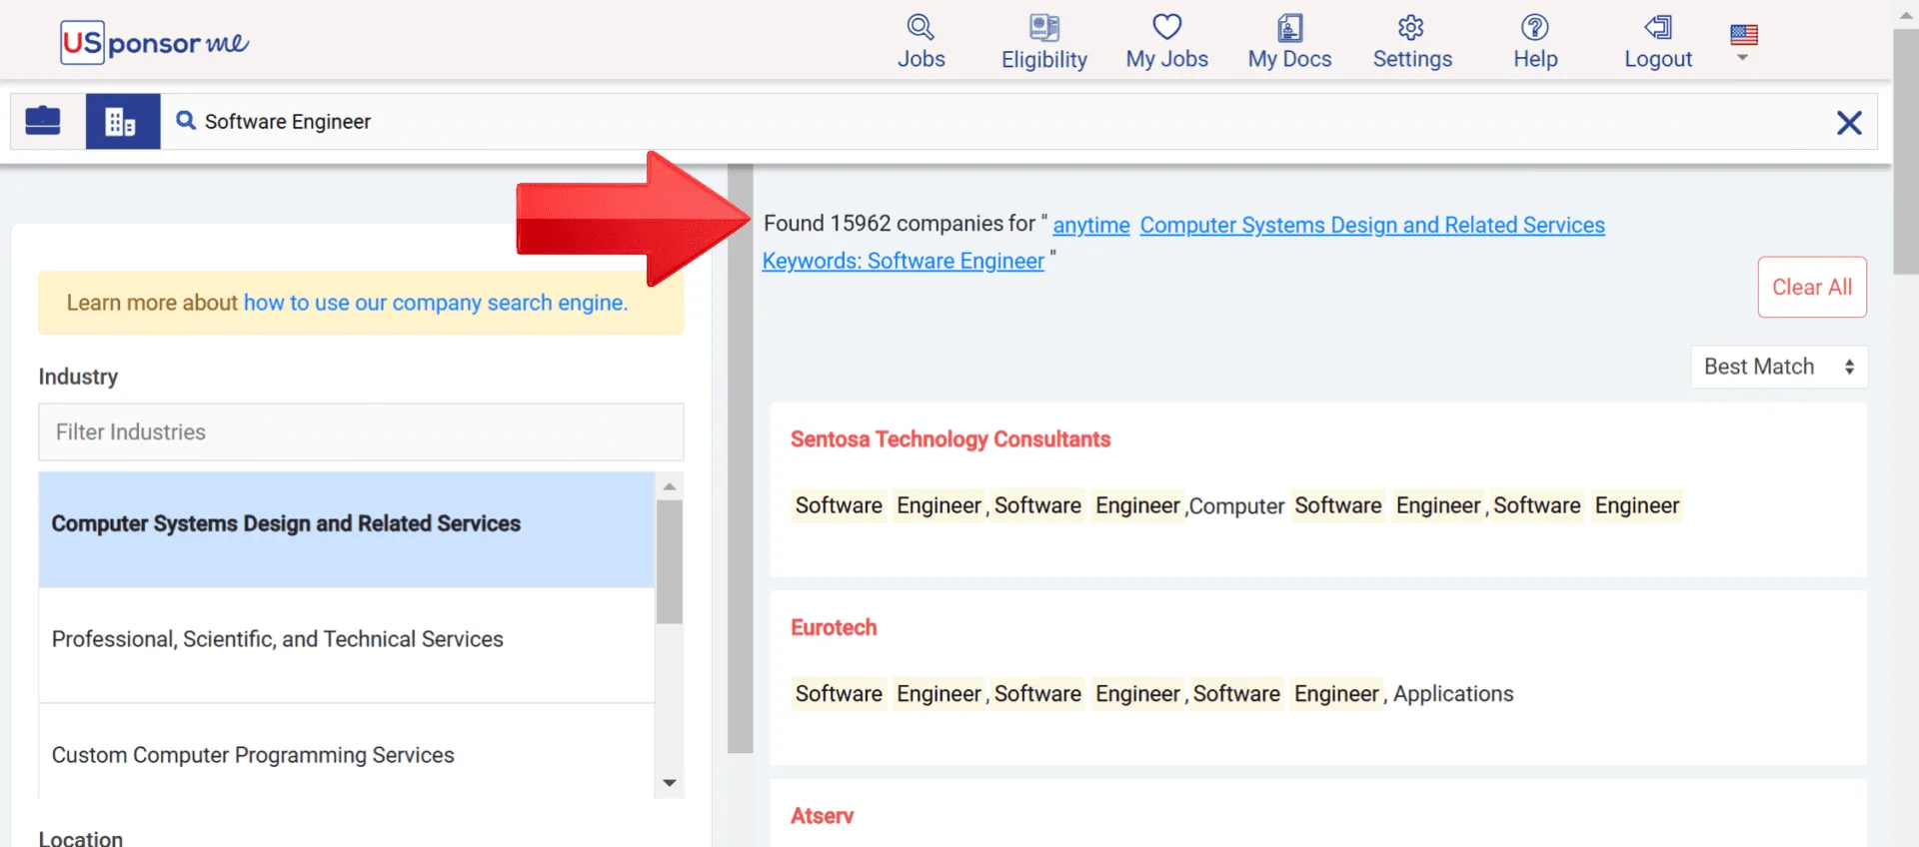
Task: Open the company search engine guide link
Action: [436, 303]
